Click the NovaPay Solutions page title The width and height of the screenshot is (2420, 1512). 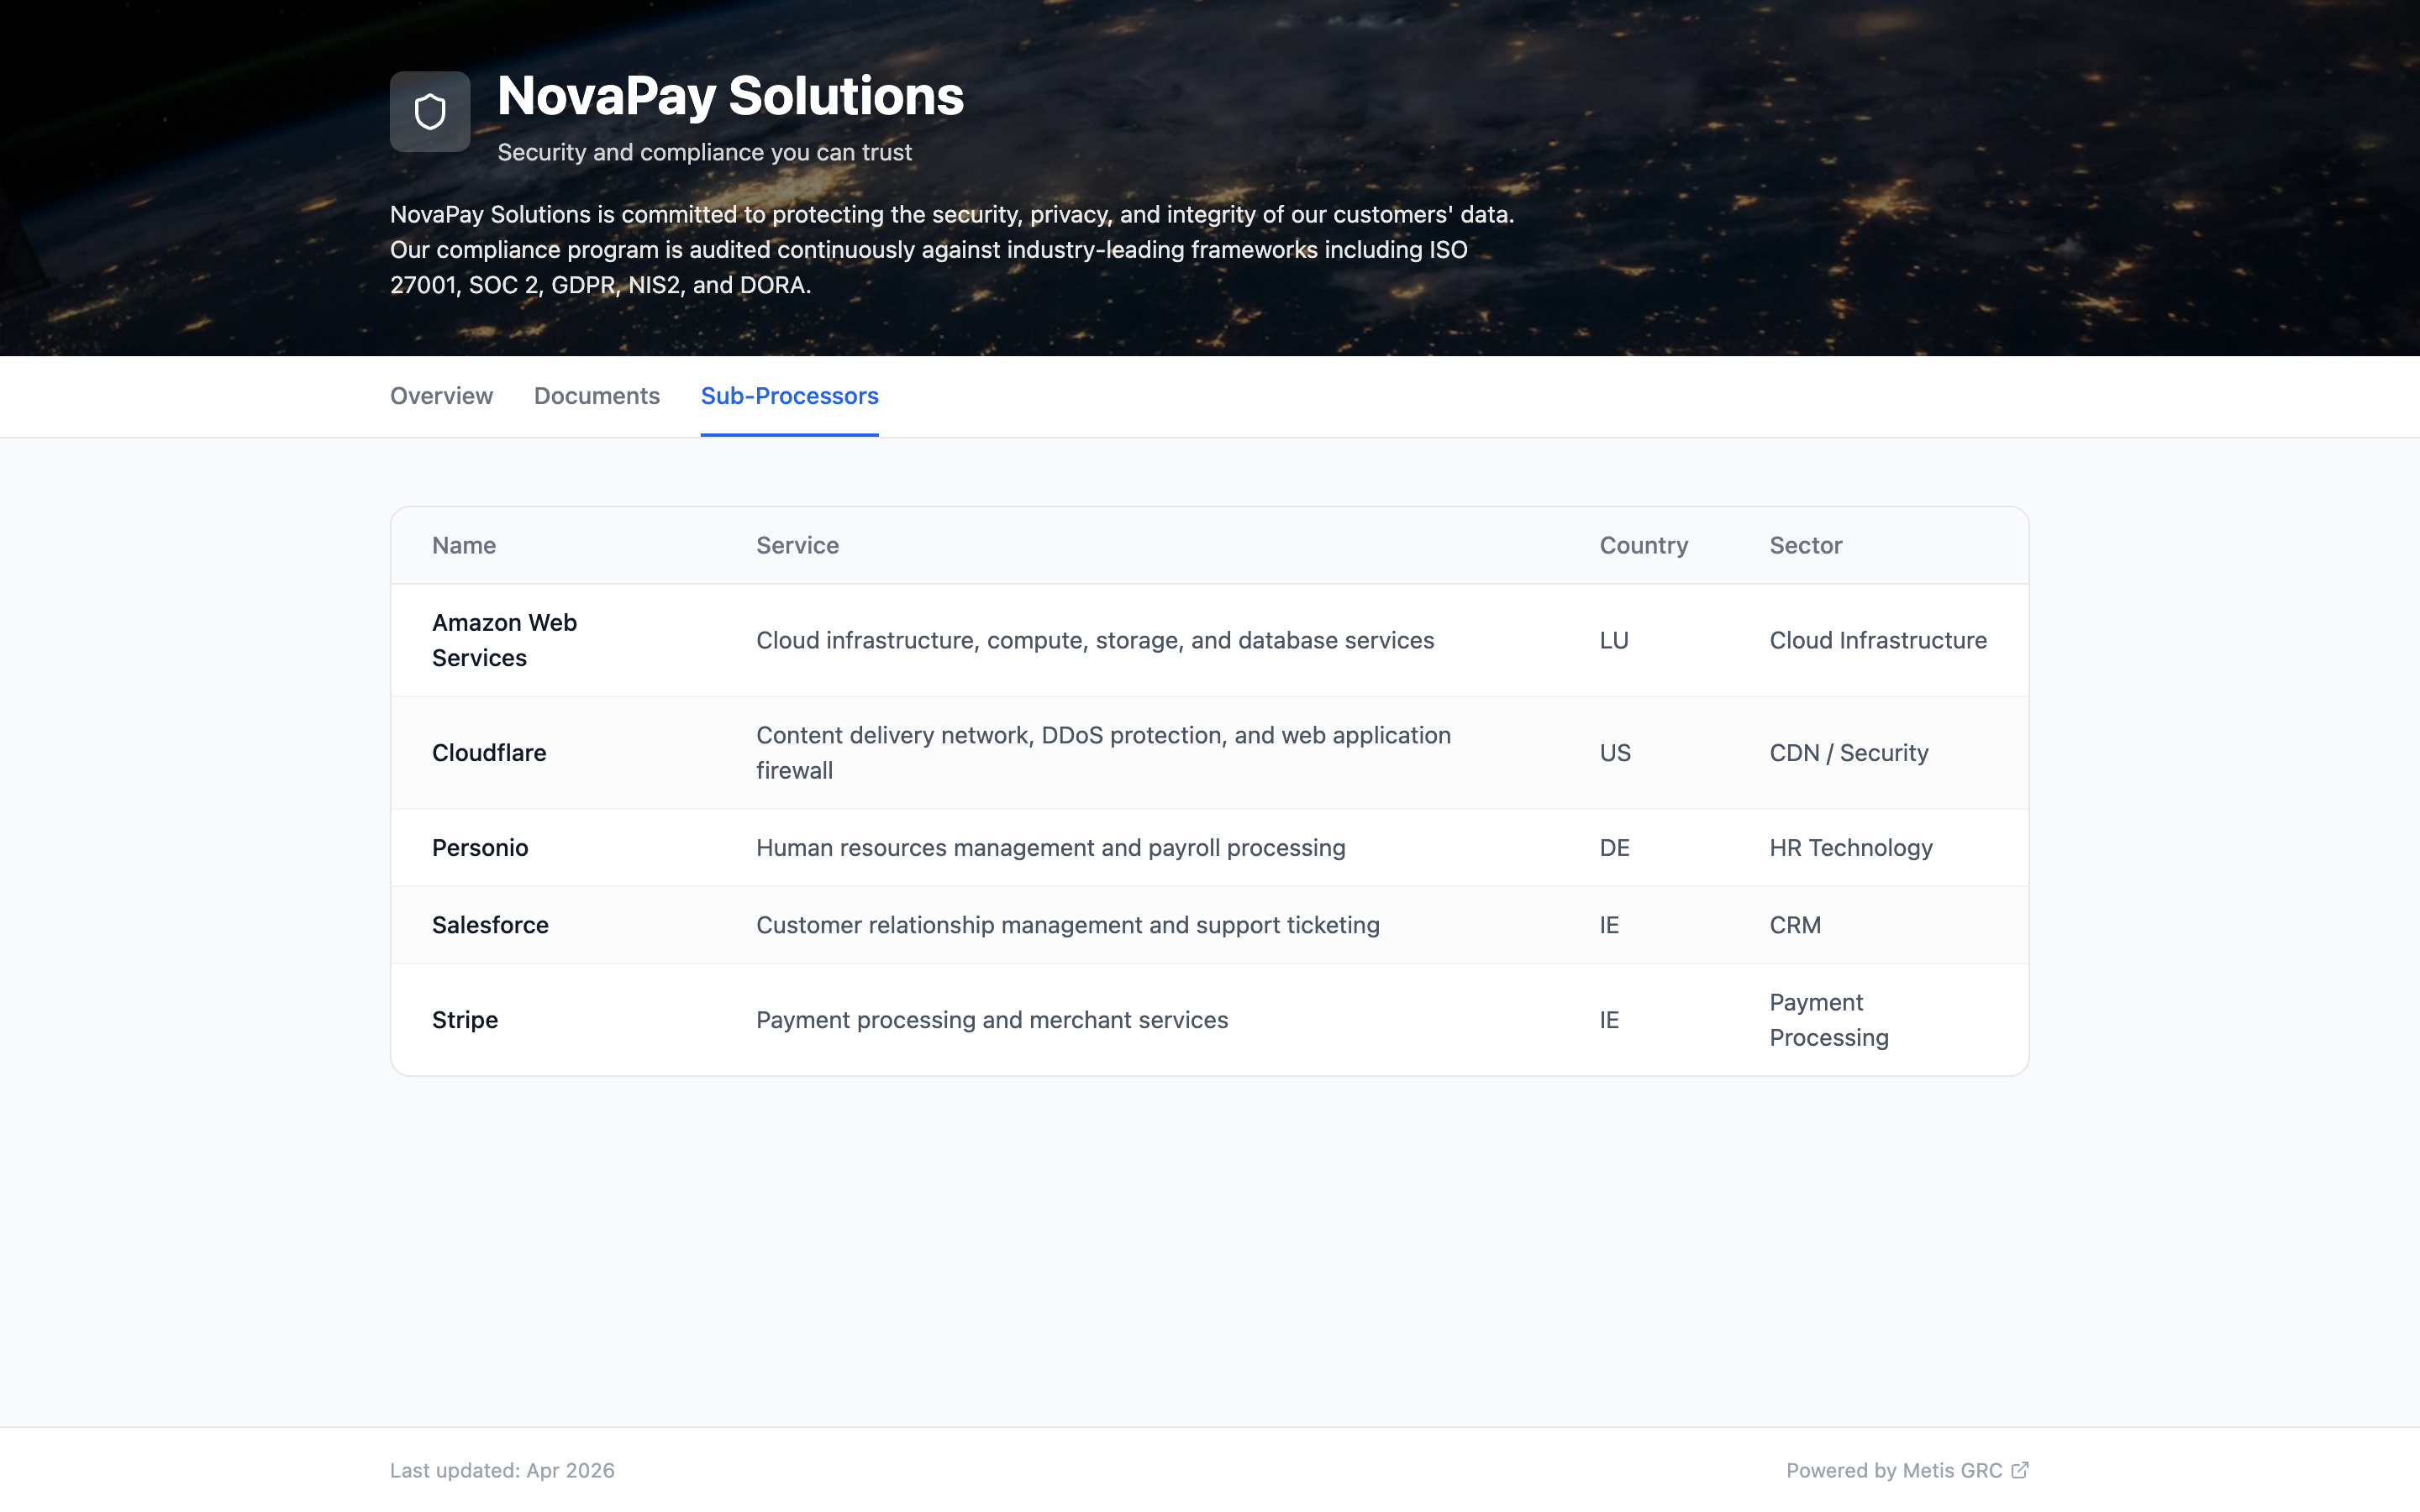click(x=730, y=96)
